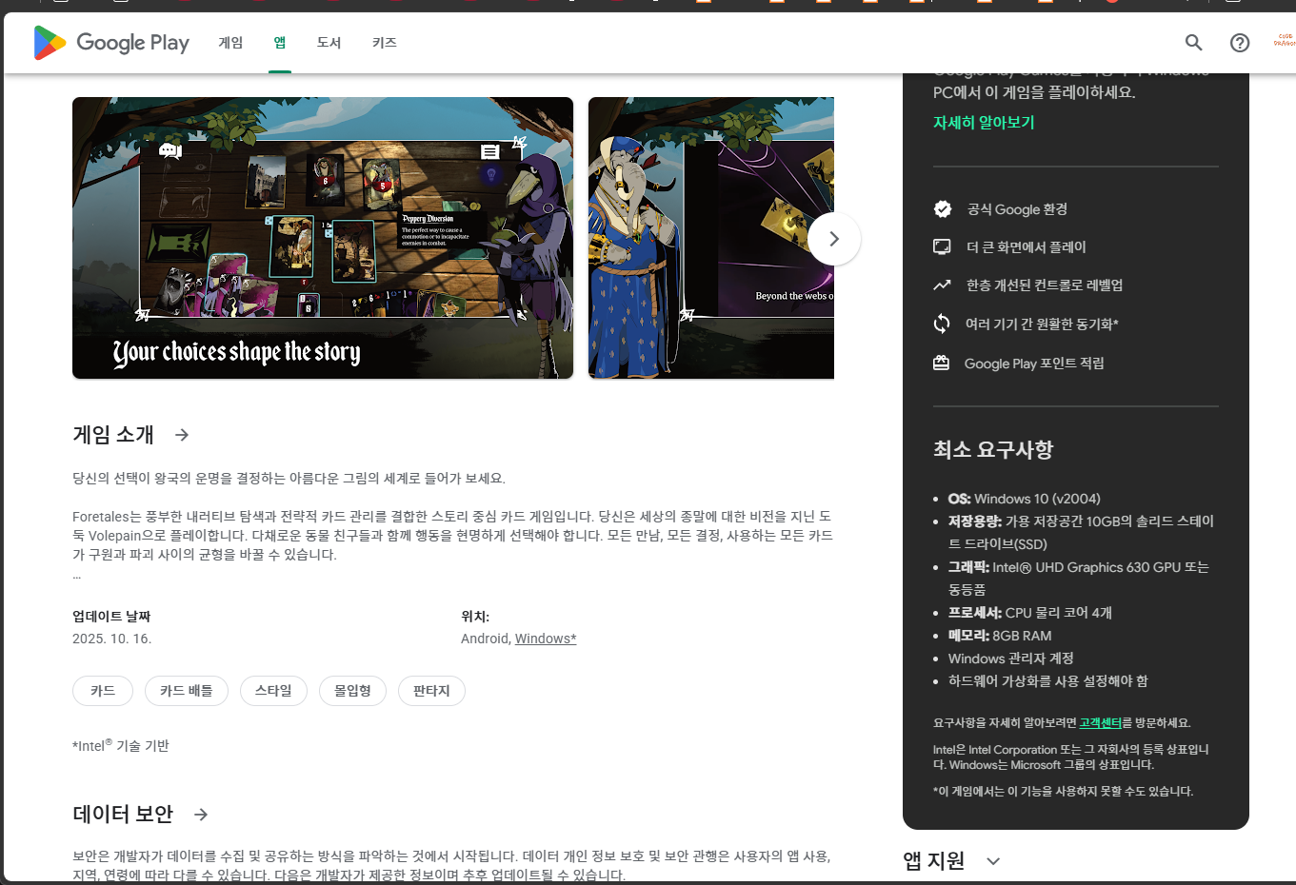The width and height of the screenshot is (1296, 885).
Task: Click the Google Play logo
Action: [111, 43]
